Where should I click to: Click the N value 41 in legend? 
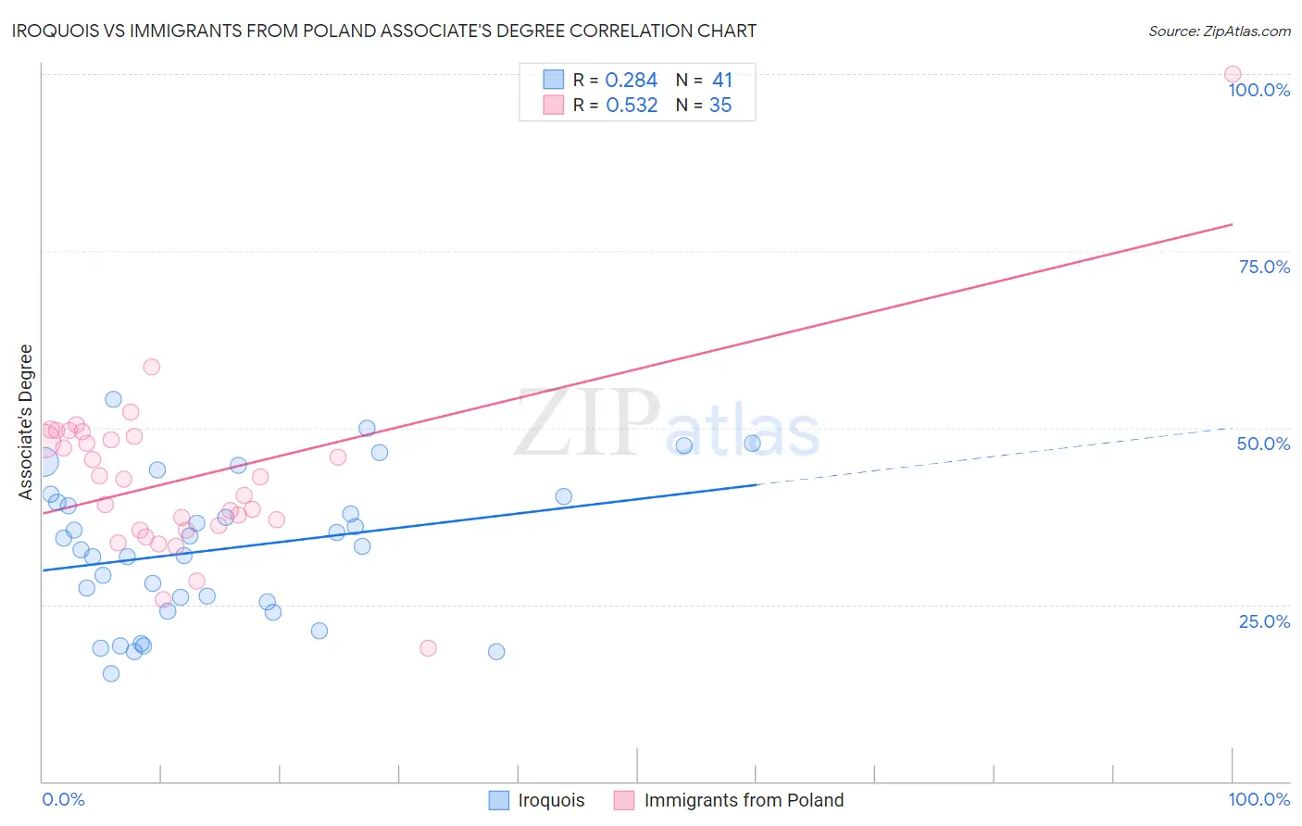(722, 80)
